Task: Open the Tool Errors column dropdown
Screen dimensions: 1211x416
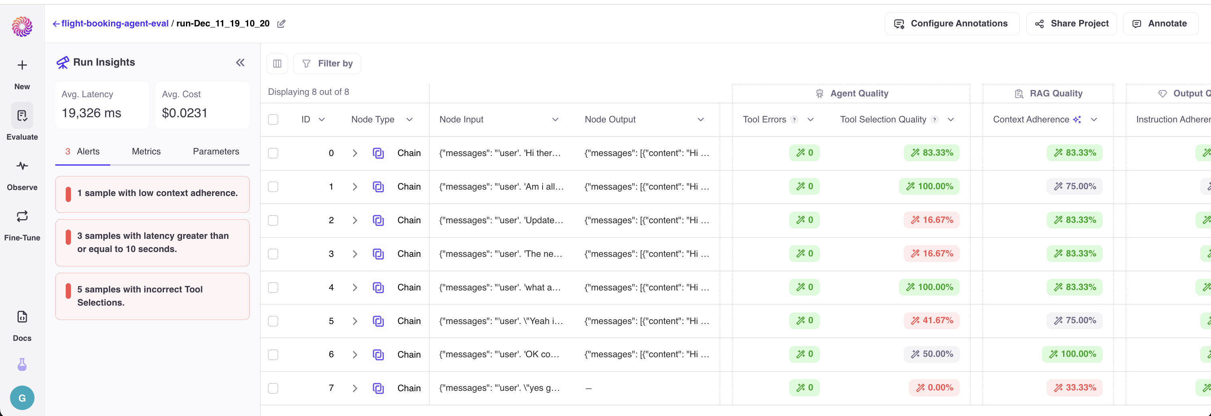Action: coord(810,120)
